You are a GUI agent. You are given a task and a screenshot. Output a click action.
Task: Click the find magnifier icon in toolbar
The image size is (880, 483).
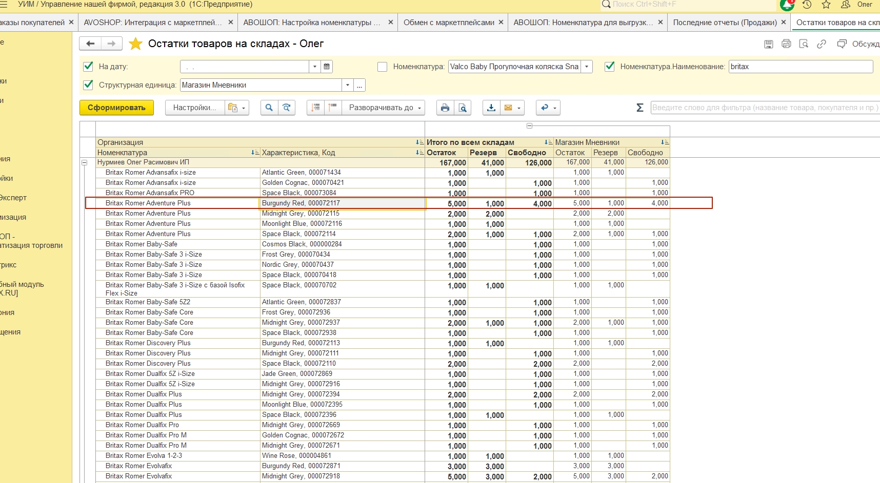click(269, 108)
